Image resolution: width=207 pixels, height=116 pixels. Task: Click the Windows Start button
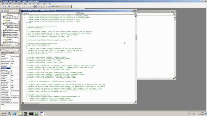point(3,114)
